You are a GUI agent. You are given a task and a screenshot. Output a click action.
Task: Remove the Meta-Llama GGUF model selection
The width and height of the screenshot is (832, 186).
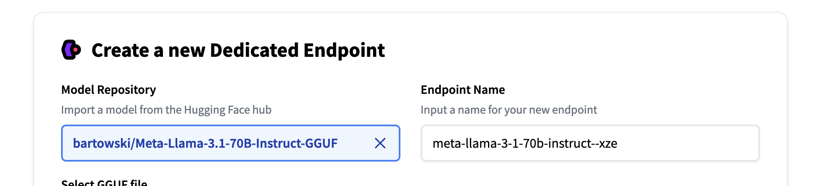[x=380, y=143]
